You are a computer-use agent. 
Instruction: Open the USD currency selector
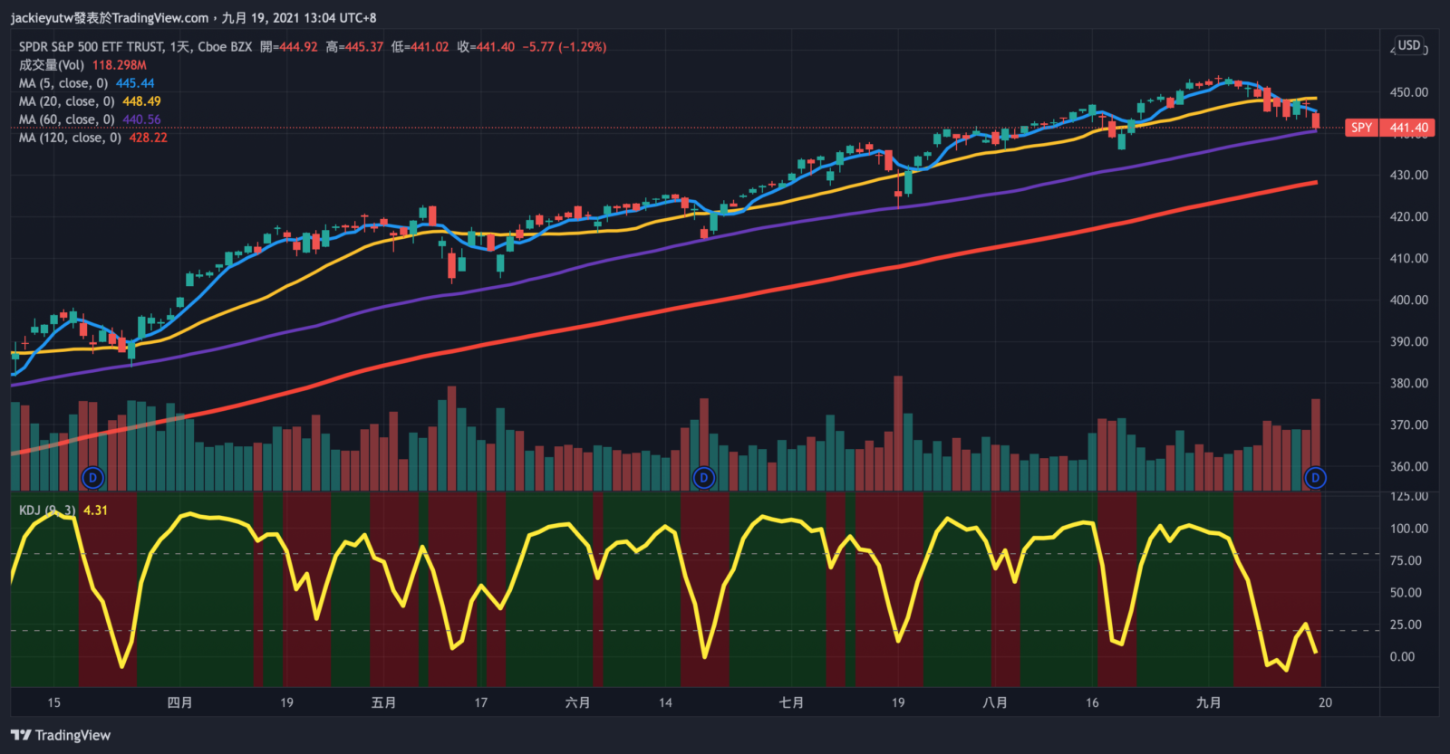(x=1409, y=45)
